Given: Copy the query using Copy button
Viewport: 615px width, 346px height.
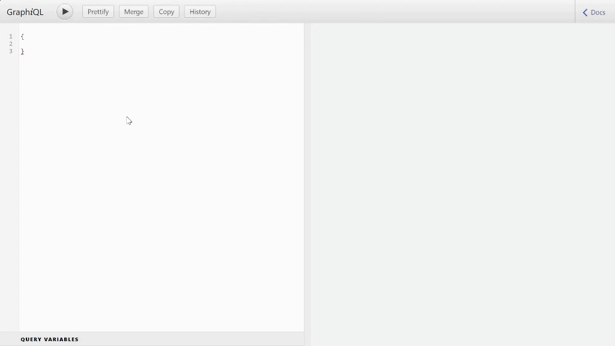Looking at the screenshot, I should (x=166, y=12).
